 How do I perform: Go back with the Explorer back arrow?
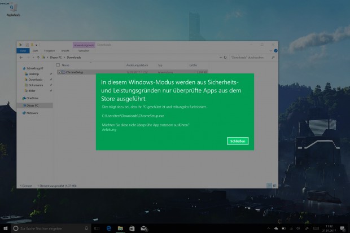(x=21, y=58)
